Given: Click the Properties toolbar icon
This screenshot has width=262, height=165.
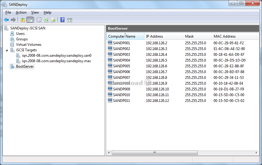Looking at the screenshot, I should [39, 20].
